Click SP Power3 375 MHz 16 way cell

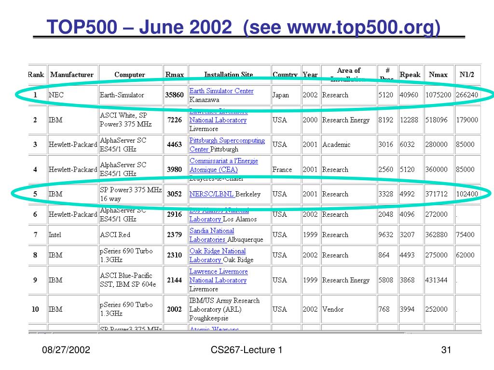click(131, 194)
